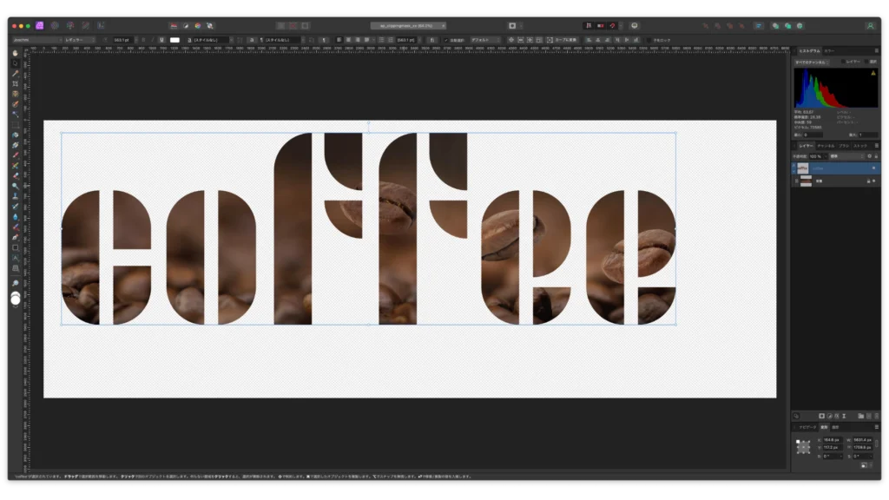This screenshot has width=889, height=500.
Task: Toggle visibility of the coffee text layer
Action: 873,168
